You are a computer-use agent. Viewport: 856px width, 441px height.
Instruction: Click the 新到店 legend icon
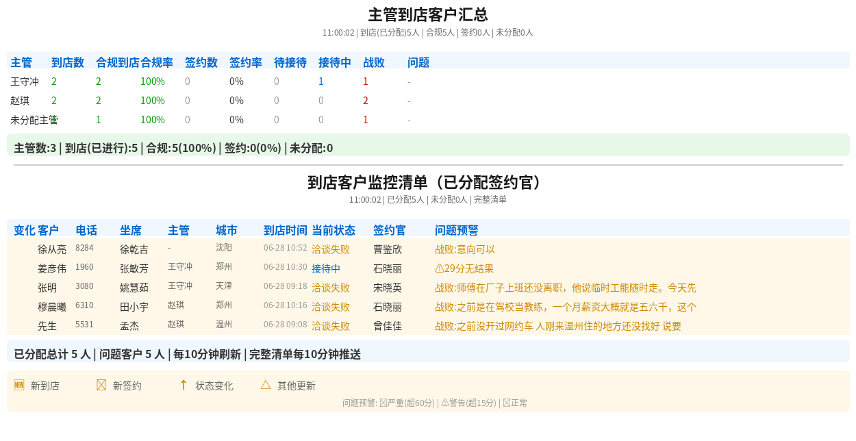click(x=19, y=385)
